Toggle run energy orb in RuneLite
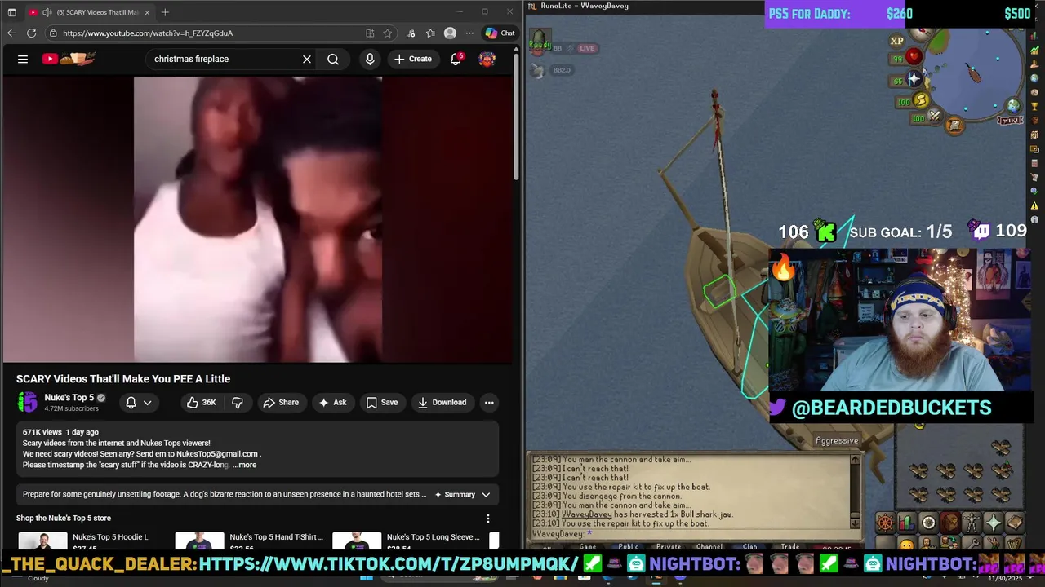This screenshot has height=587, width=1045. pos(914,101)
